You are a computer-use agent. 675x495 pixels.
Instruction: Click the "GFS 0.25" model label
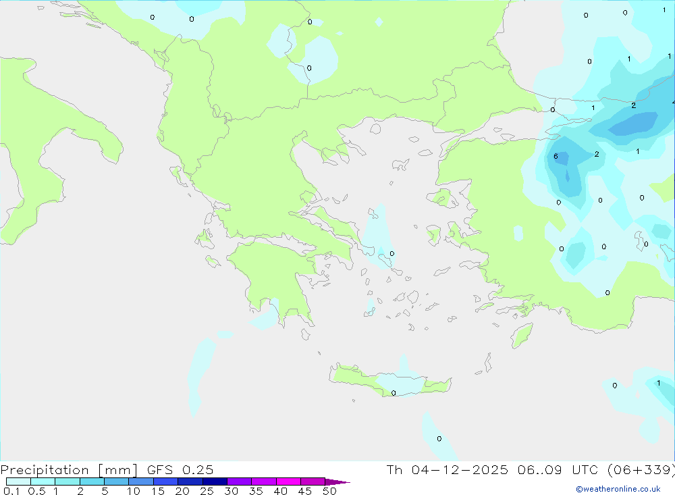[180, 469]
